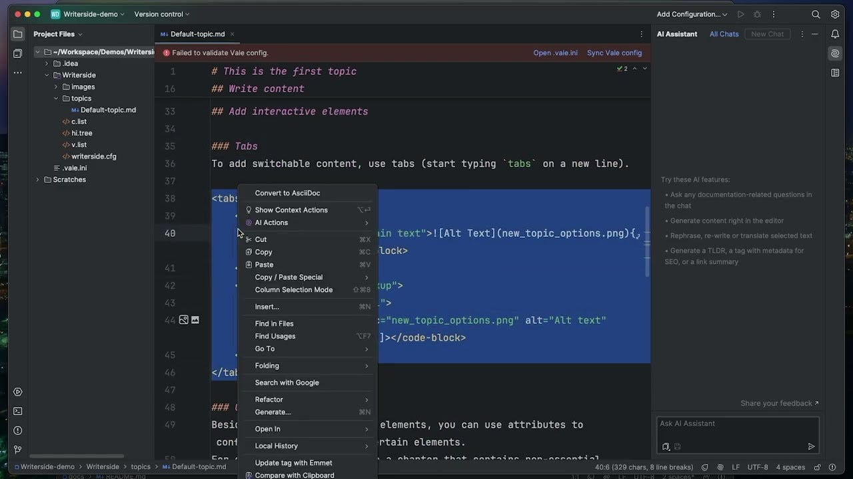
Task: Open the Services tool window icon
Action: click(x=18, y=392)
